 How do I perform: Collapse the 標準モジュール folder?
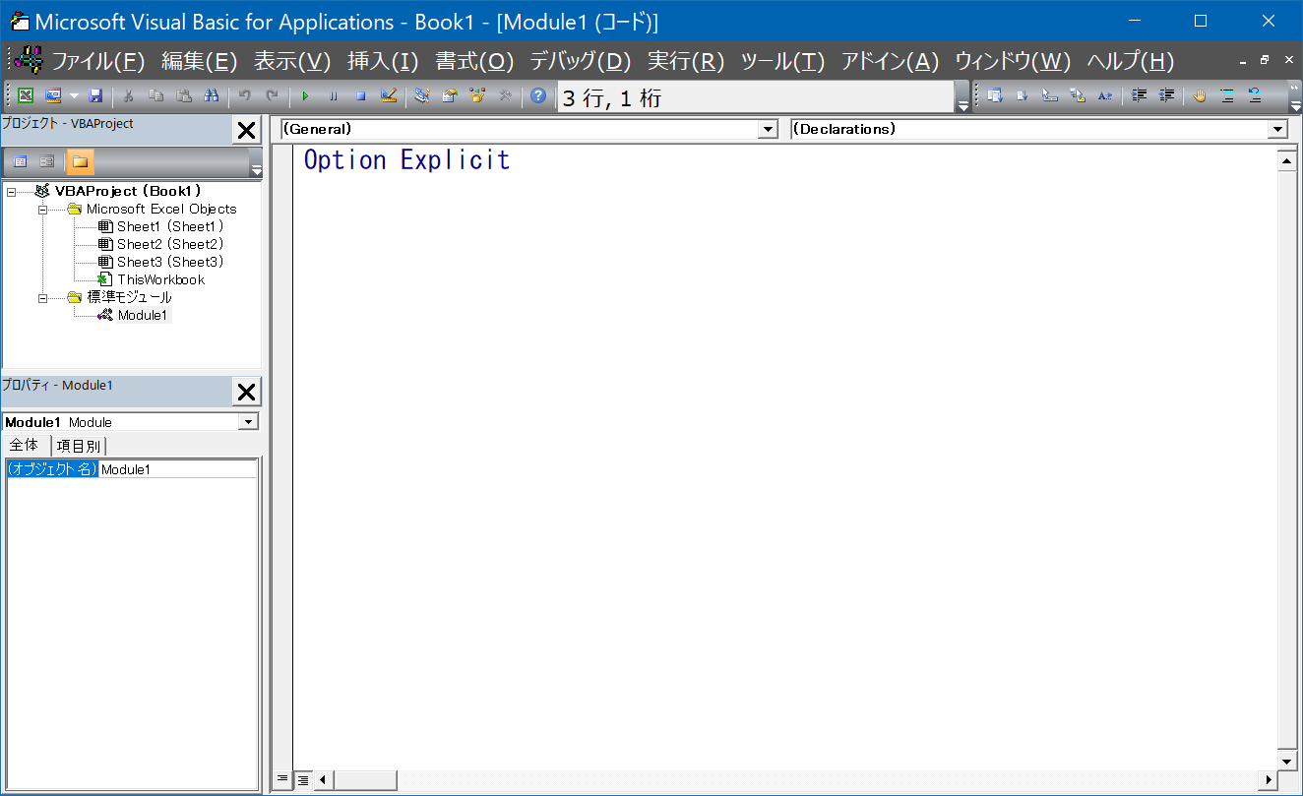43,297
